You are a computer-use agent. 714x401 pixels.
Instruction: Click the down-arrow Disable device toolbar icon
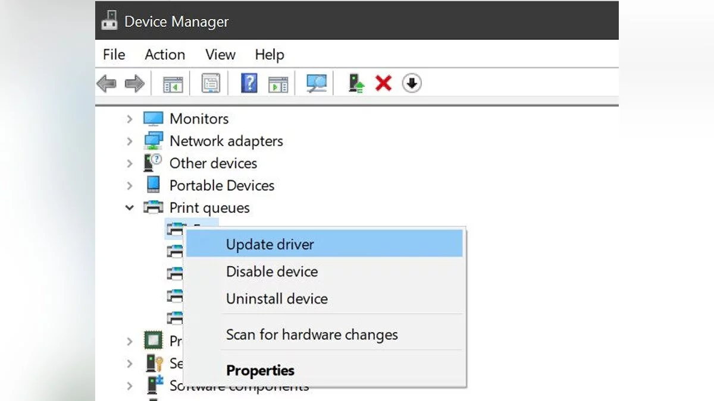point(412,84)
